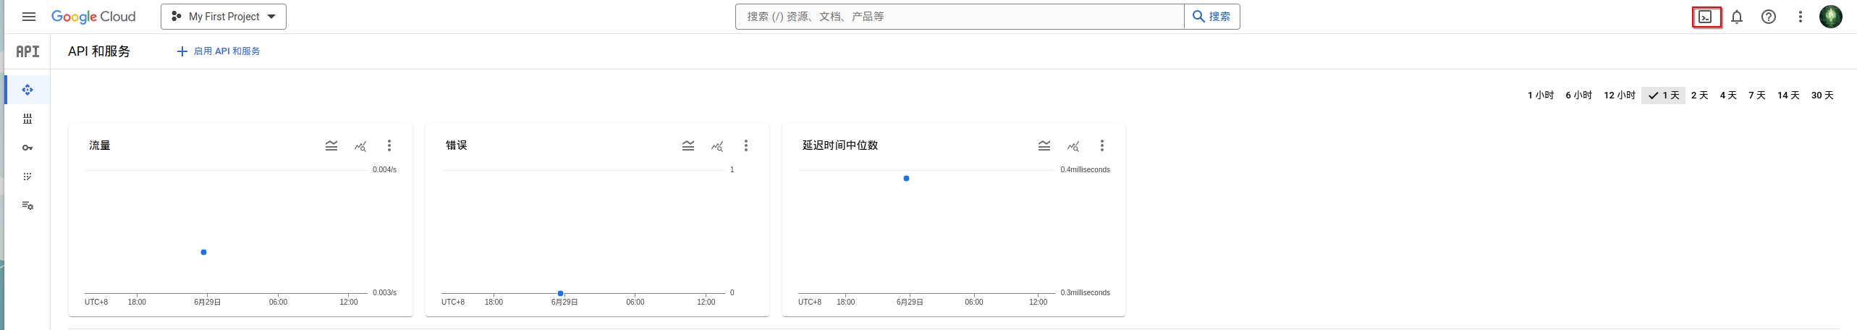Viewport: 1857px width, 330px height.
Task: Select the 14 天 time range
Action: [x=1788, y=96]
